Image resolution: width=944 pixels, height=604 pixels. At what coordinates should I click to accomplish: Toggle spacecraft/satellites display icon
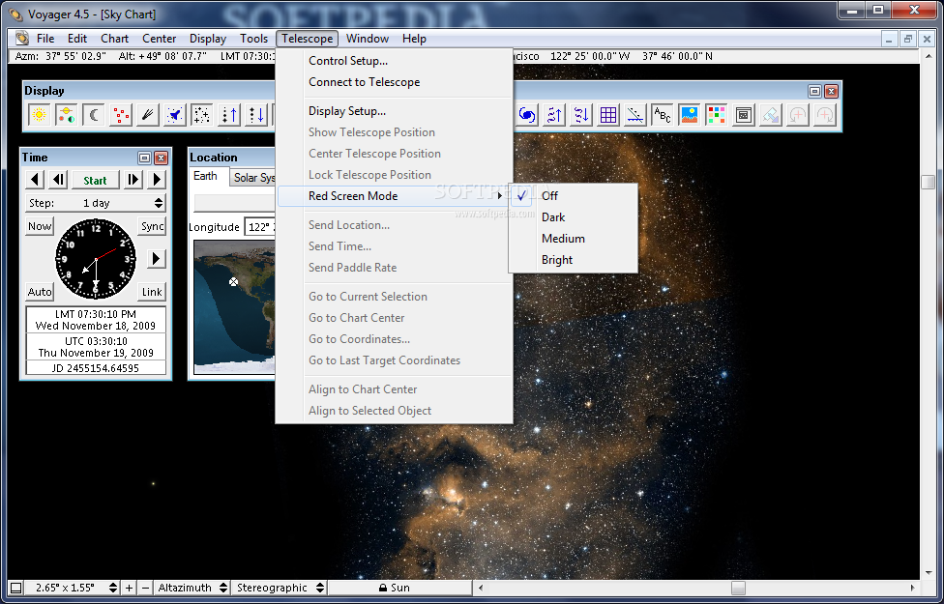175,114
